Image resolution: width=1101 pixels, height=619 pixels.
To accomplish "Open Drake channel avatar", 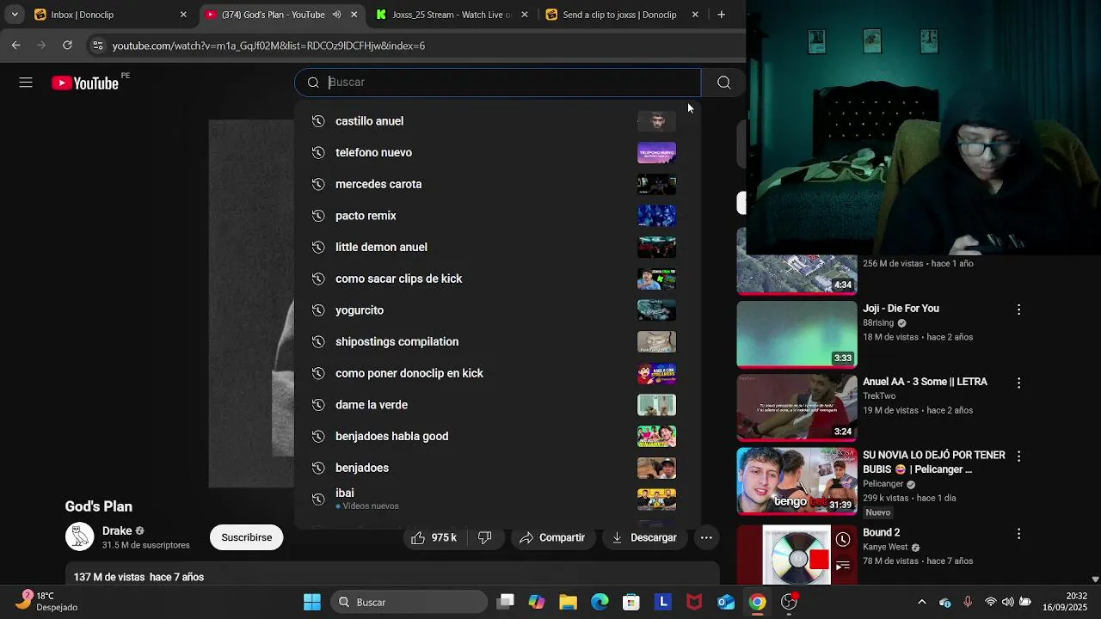I will pos(80,537).
